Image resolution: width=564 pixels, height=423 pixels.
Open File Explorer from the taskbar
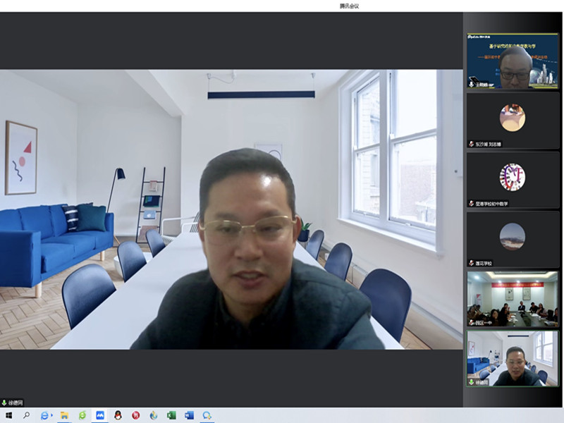[64, 415]
